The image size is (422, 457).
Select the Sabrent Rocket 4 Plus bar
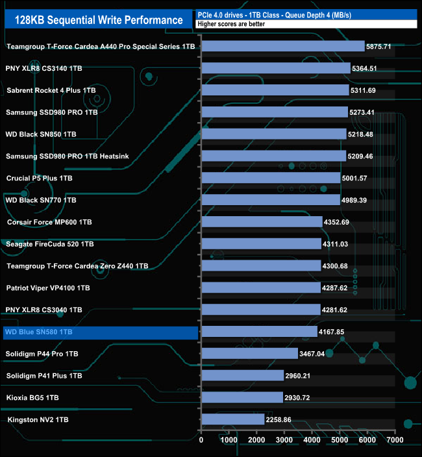pyautogui.click(x=275, y=90)
